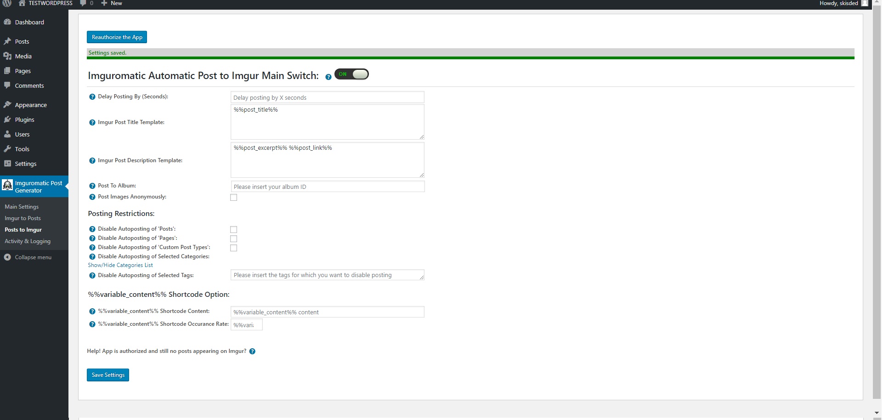Click the Delay posting by X seconds field

(x=327, y=97)
